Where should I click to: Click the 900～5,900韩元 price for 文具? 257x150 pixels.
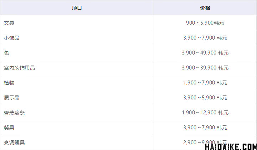[x=205, y=23]
